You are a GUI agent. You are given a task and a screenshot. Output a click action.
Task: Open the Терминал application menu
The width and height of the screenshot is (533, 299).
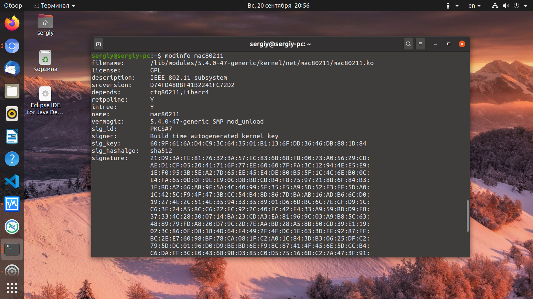point(55,6)
